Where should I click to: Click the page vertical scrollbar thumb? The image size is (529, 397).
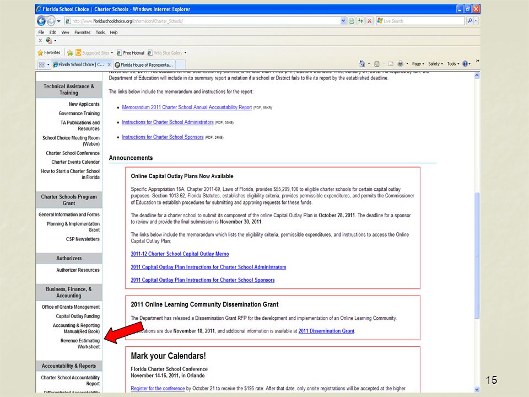(477, 255)
